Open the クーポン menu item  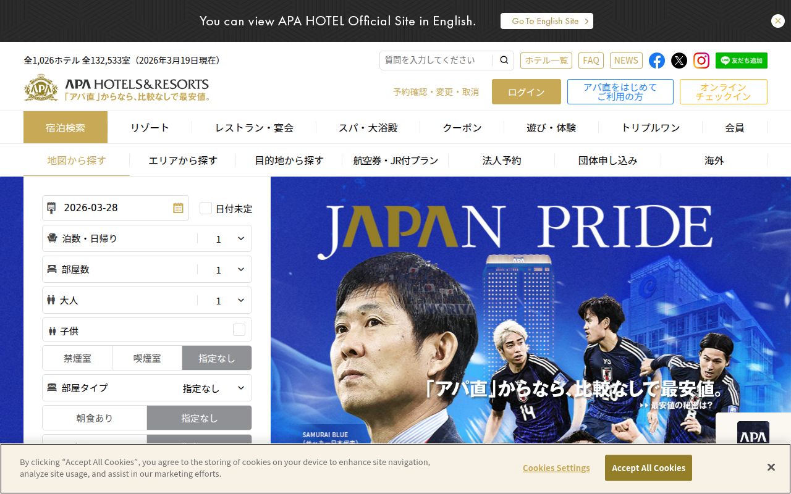point(462,128)
